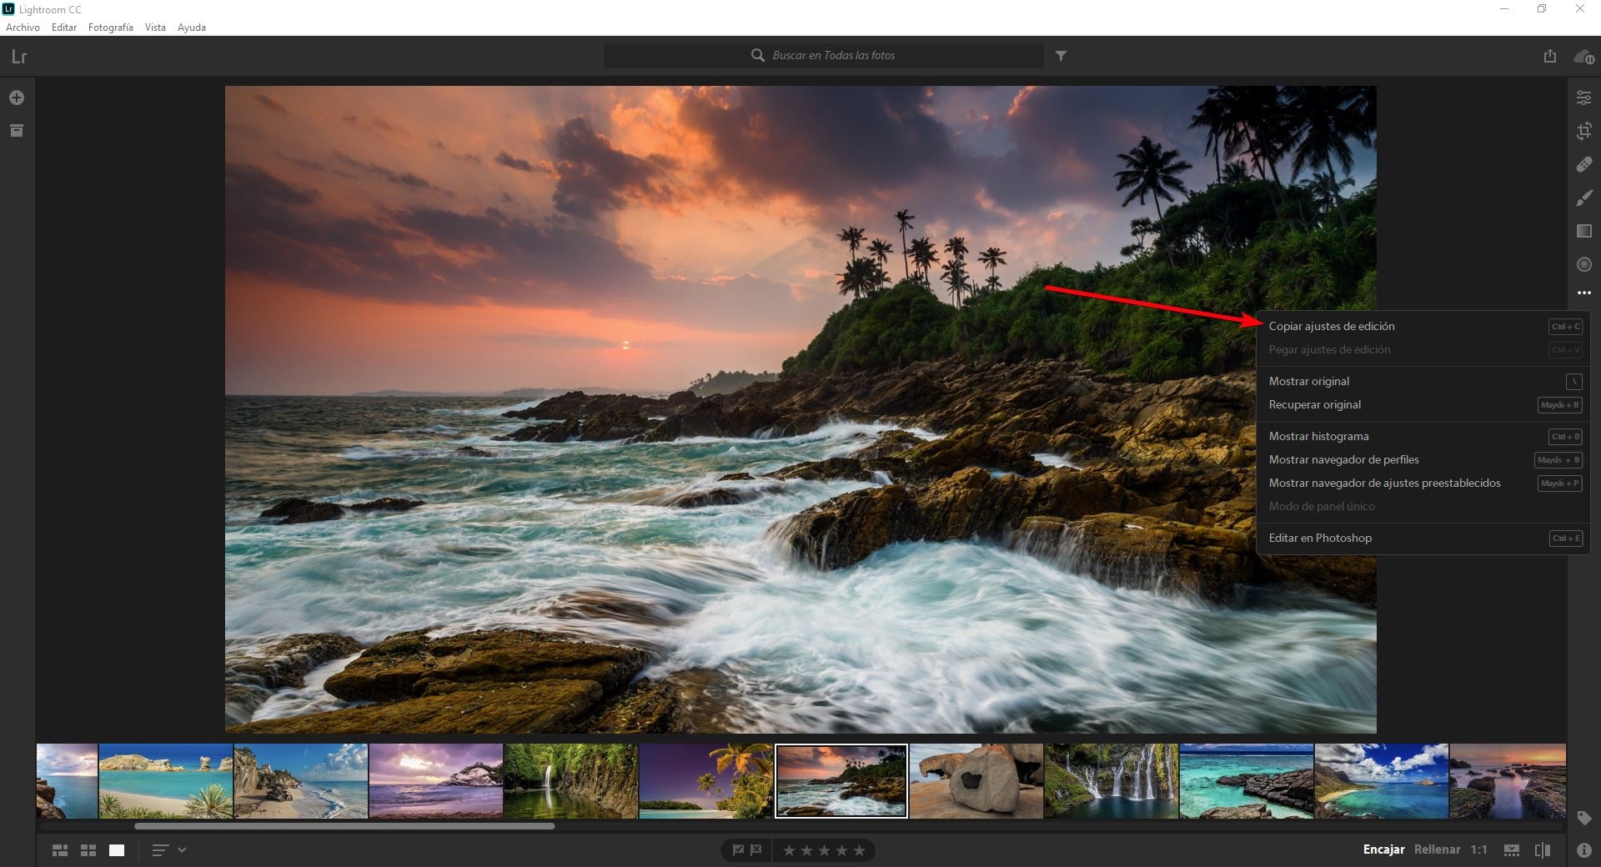Set rating to five stars
The width and height of the screenshot is (1601, 867).
(x=859, y=850)
